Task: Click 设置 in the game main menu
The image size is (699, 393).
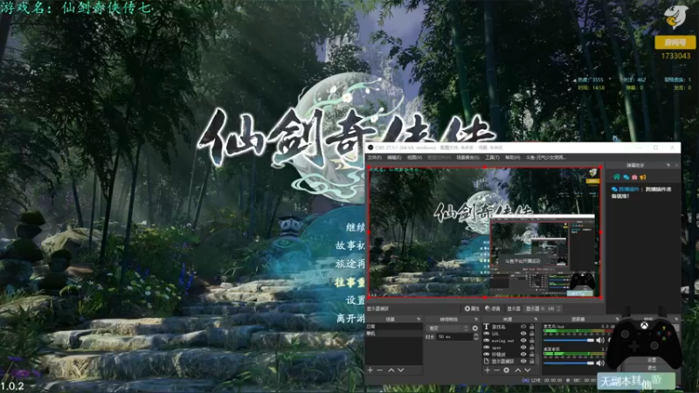Action: [x=356, y=300]
